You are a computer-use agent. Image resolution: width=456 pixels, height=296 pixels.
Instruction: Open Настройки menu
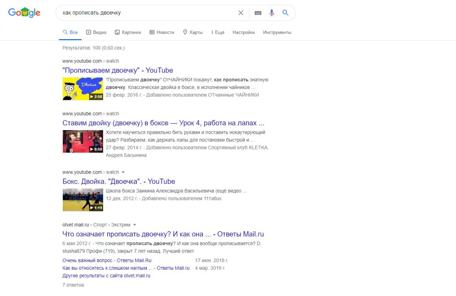(x=244, y=32)
